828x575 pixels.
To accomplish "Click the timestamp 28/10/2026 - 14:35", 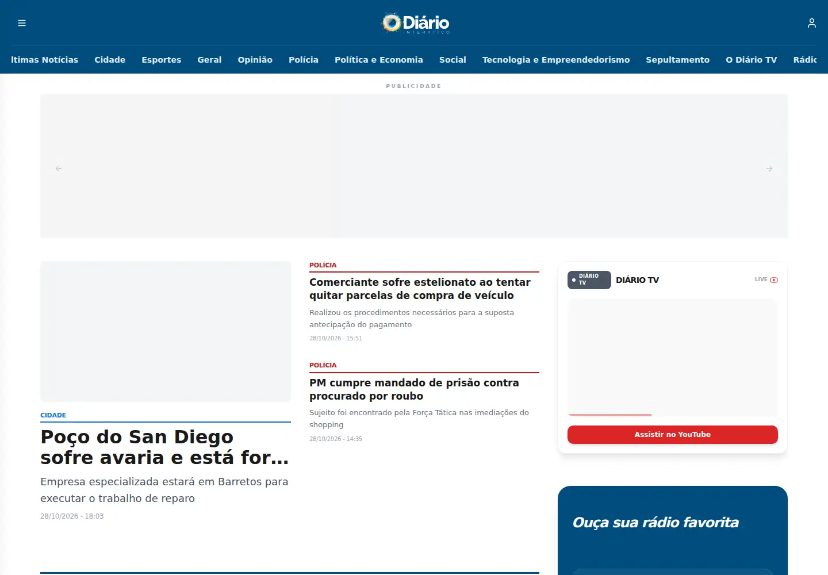I will click(336, 439).
